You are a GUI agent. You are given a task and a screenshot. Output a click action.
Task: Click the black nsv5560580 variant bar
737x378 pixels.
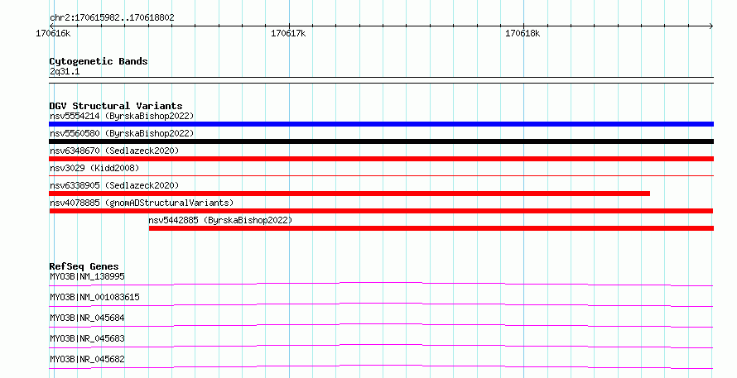[381, 141]
